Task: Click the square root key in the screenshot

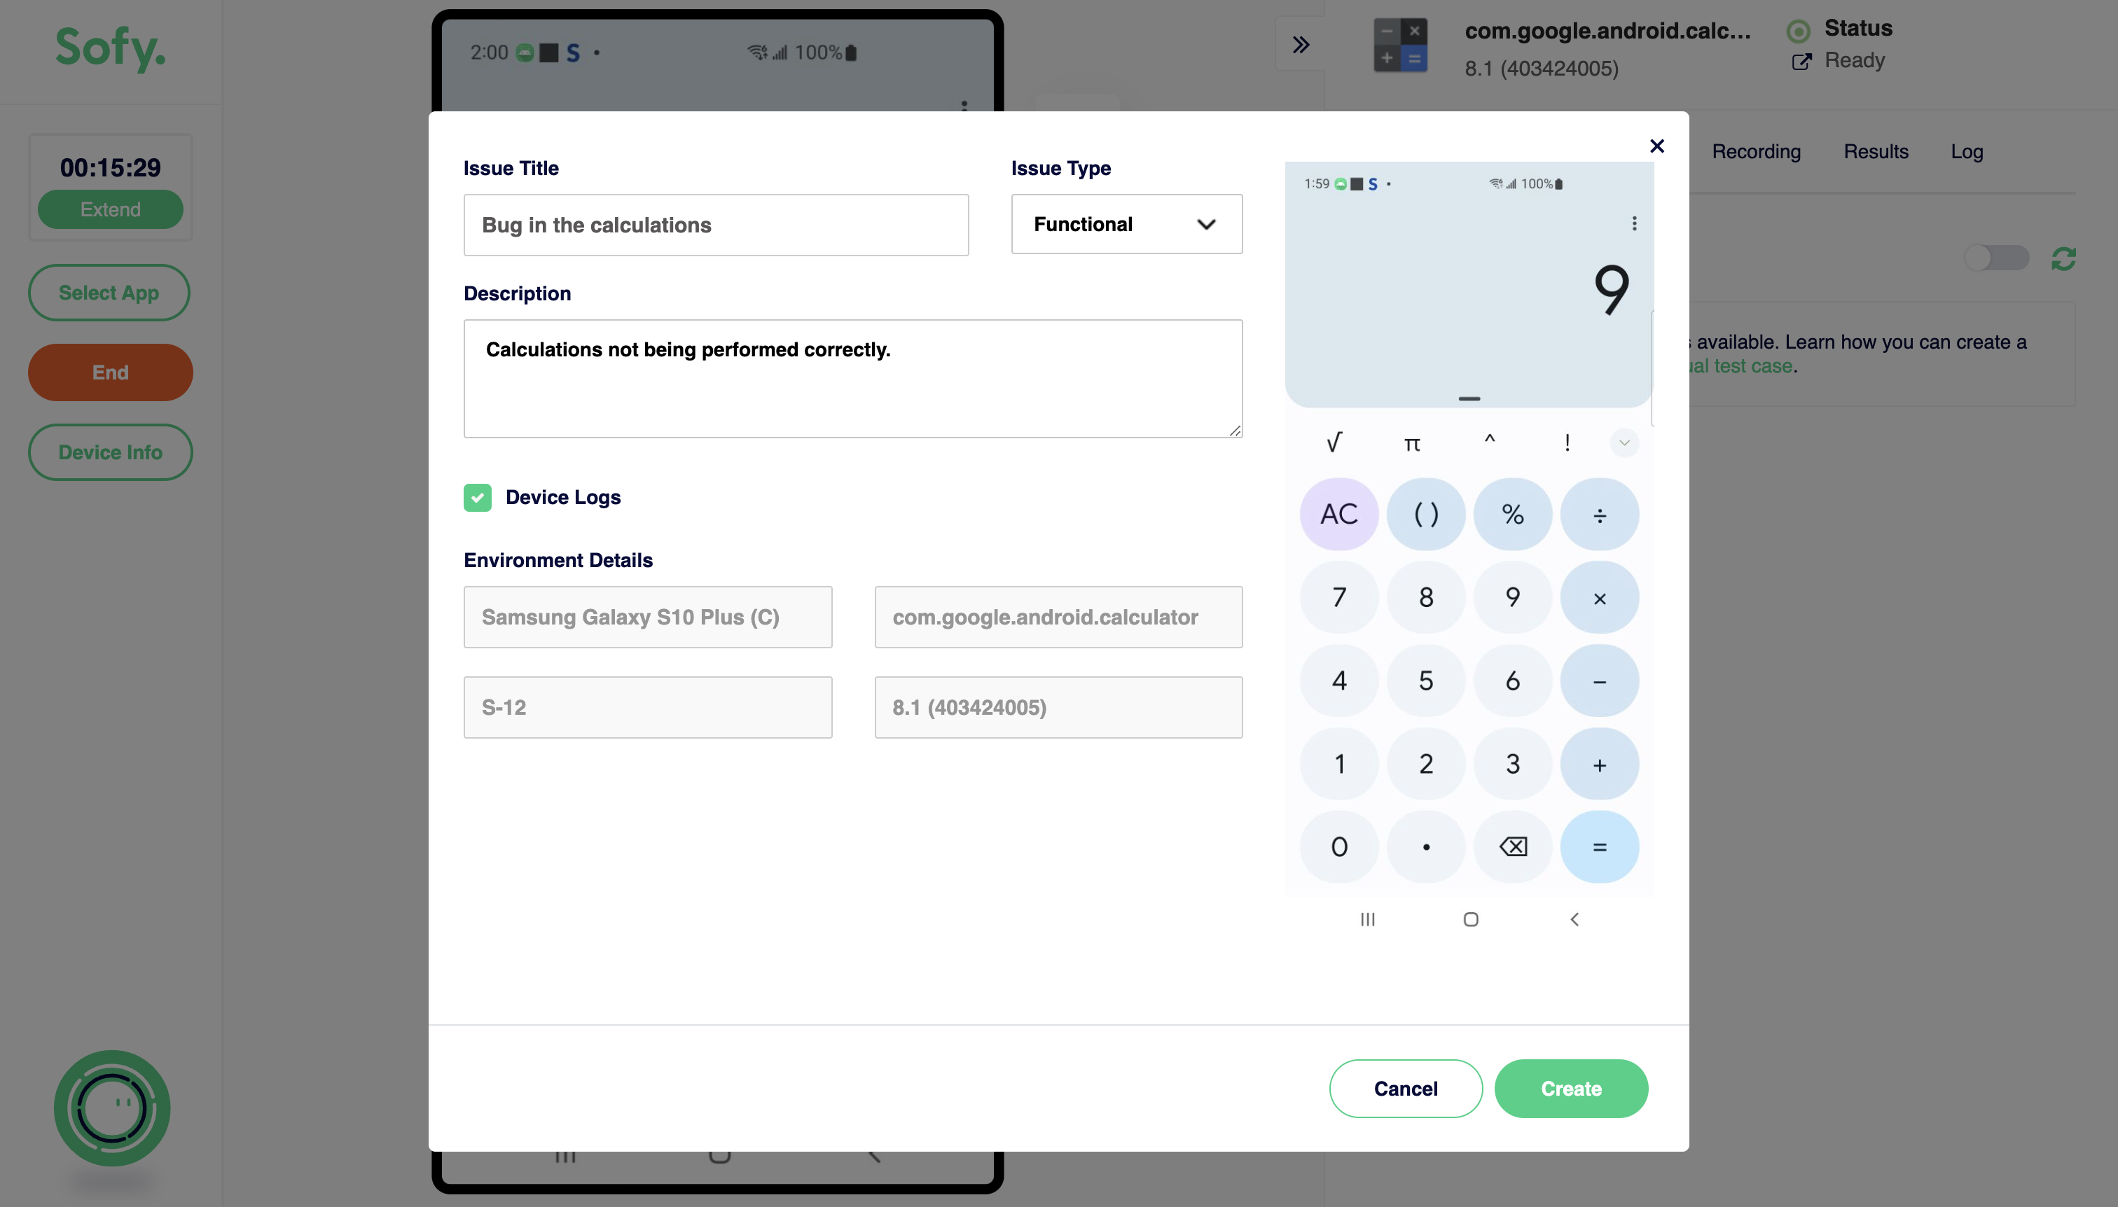Action: (1334, 442)
